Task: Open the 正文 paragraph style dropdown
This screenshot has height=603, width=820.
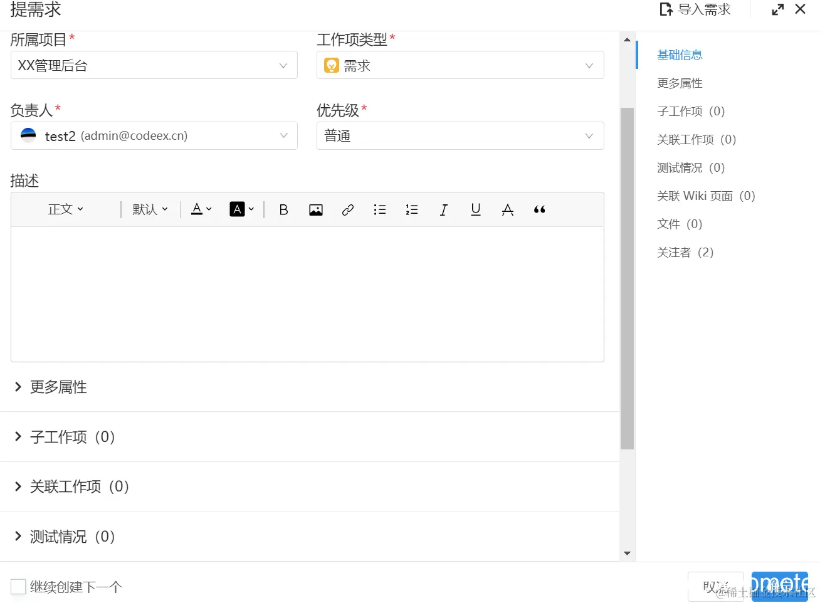Action: (66, 209)
